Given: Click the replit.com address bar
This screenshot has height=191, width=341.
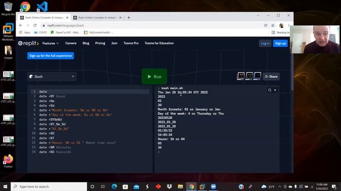Looking at the screenshot, I should 152,25.
